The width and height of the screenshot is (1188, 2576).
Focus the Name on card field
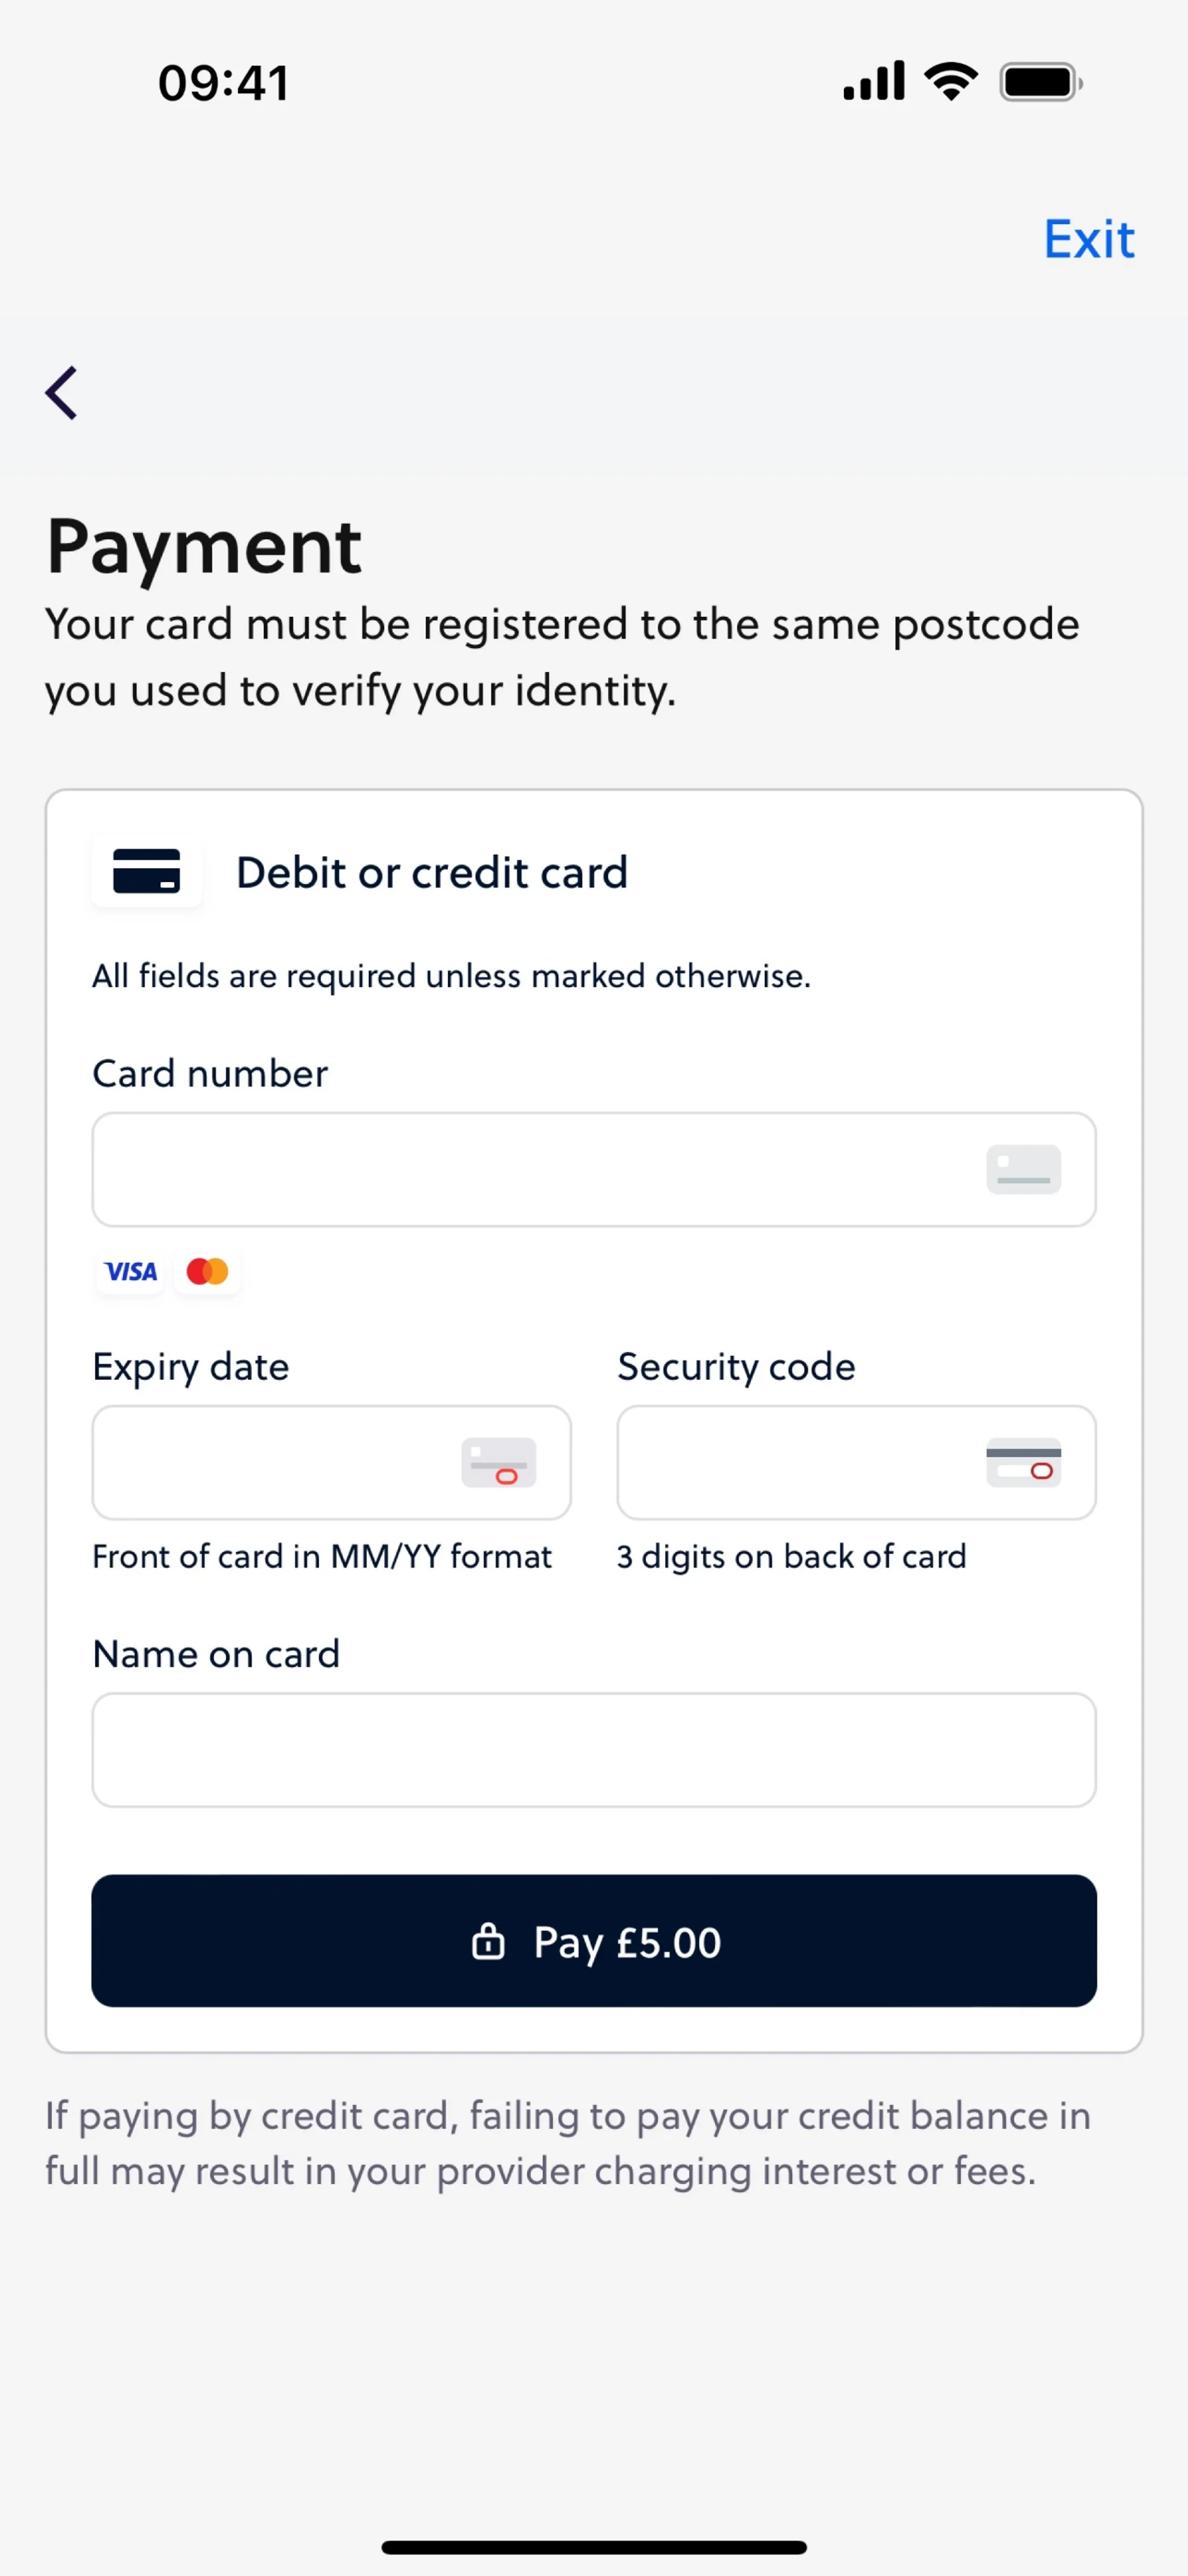pyautogui.click(x=593, y=1749)
